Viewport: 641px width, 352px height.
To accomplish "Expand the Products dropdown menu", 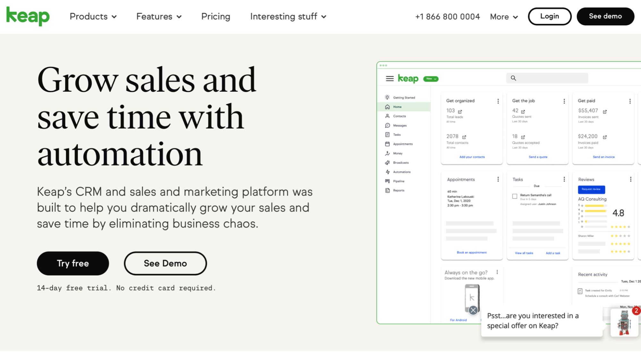I will coord(93,16).
